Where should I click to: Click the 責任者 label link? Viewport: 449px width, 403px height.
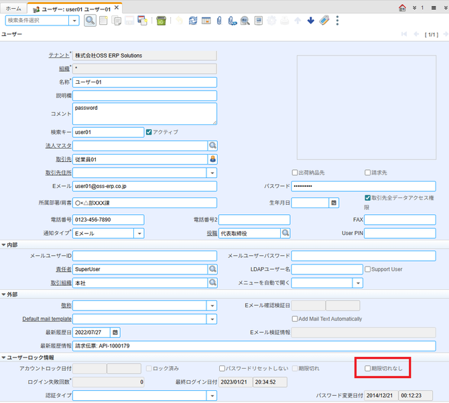pos(64,269)
